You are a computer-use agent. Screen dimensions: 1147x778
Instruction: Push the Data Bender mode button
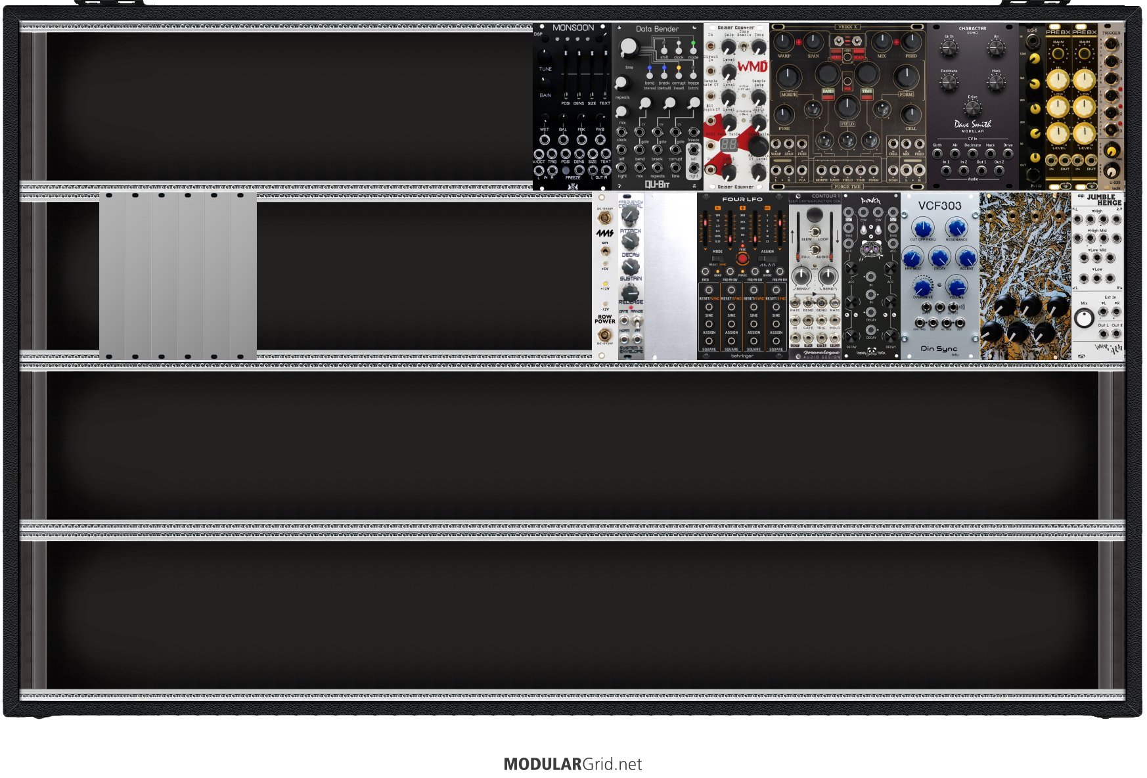693,51
